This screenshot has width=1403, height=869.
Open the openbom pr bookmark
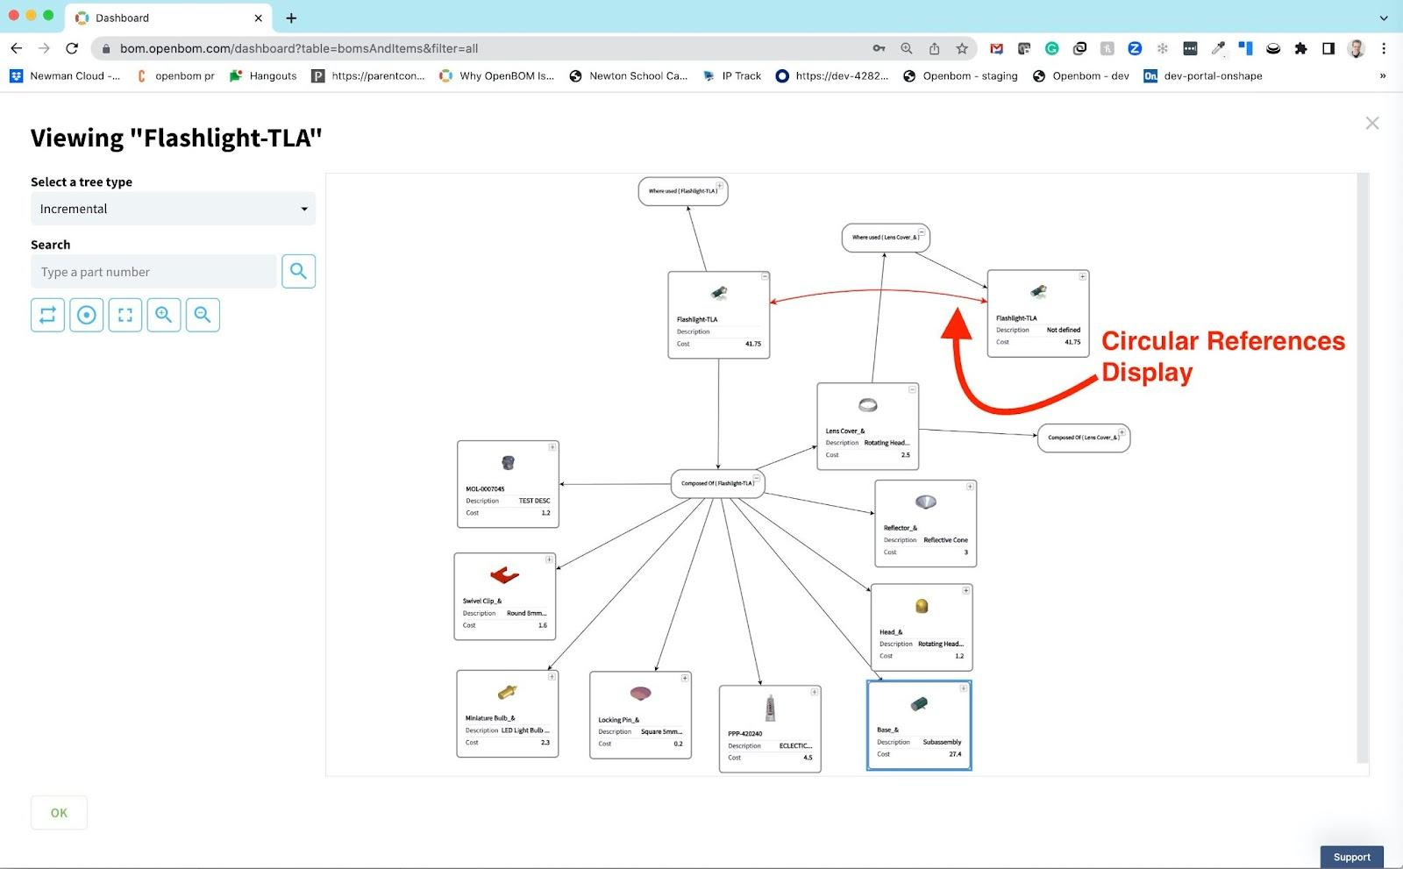coord(175,76)
